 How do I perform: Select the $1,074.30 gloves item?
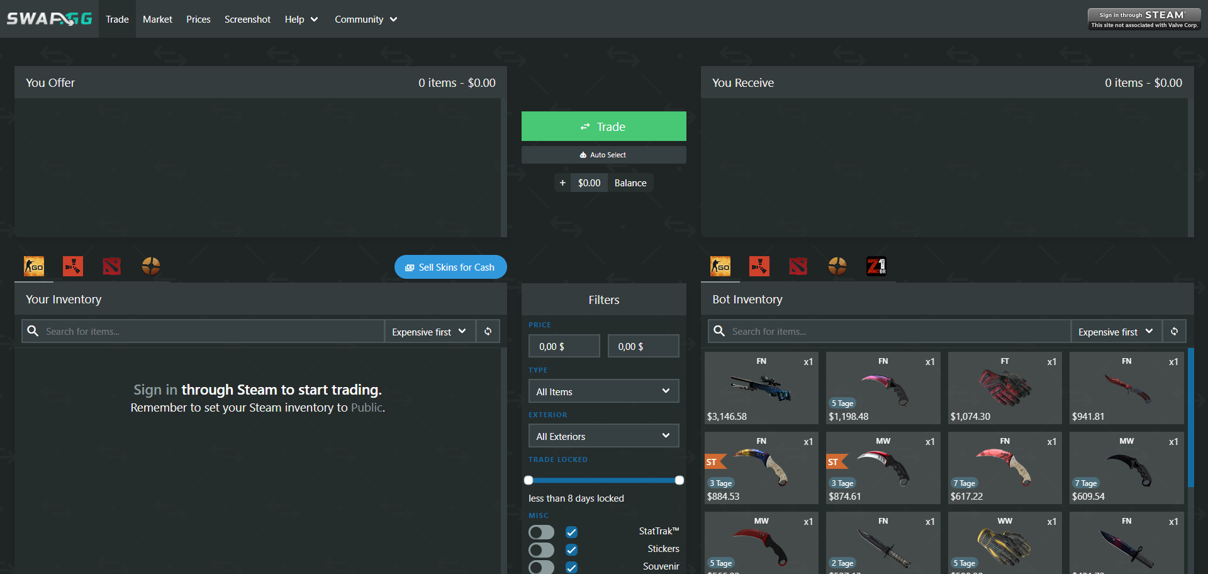(1005, 388)
